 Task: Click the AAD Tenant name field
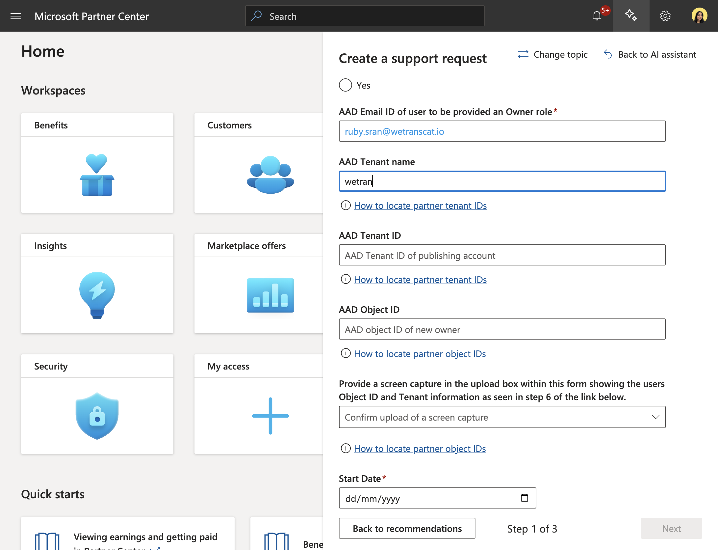pos(502,181)
